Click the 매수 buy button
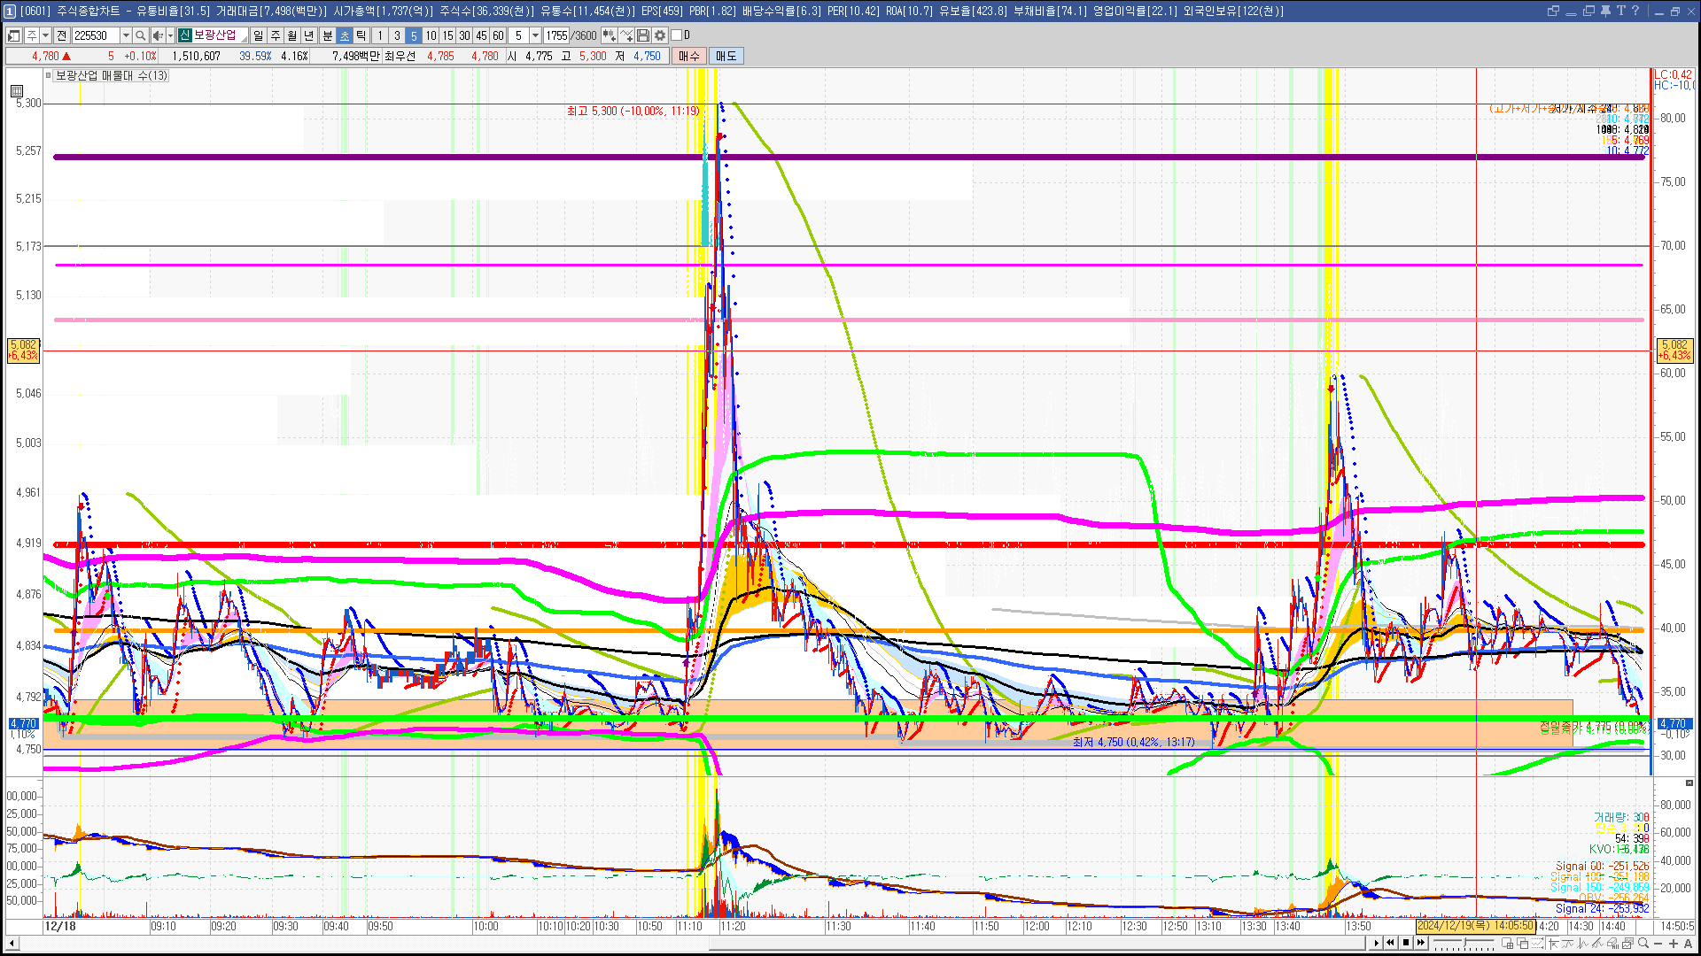This screenshot has height=956, width=1701. click(x=689, y=56)
